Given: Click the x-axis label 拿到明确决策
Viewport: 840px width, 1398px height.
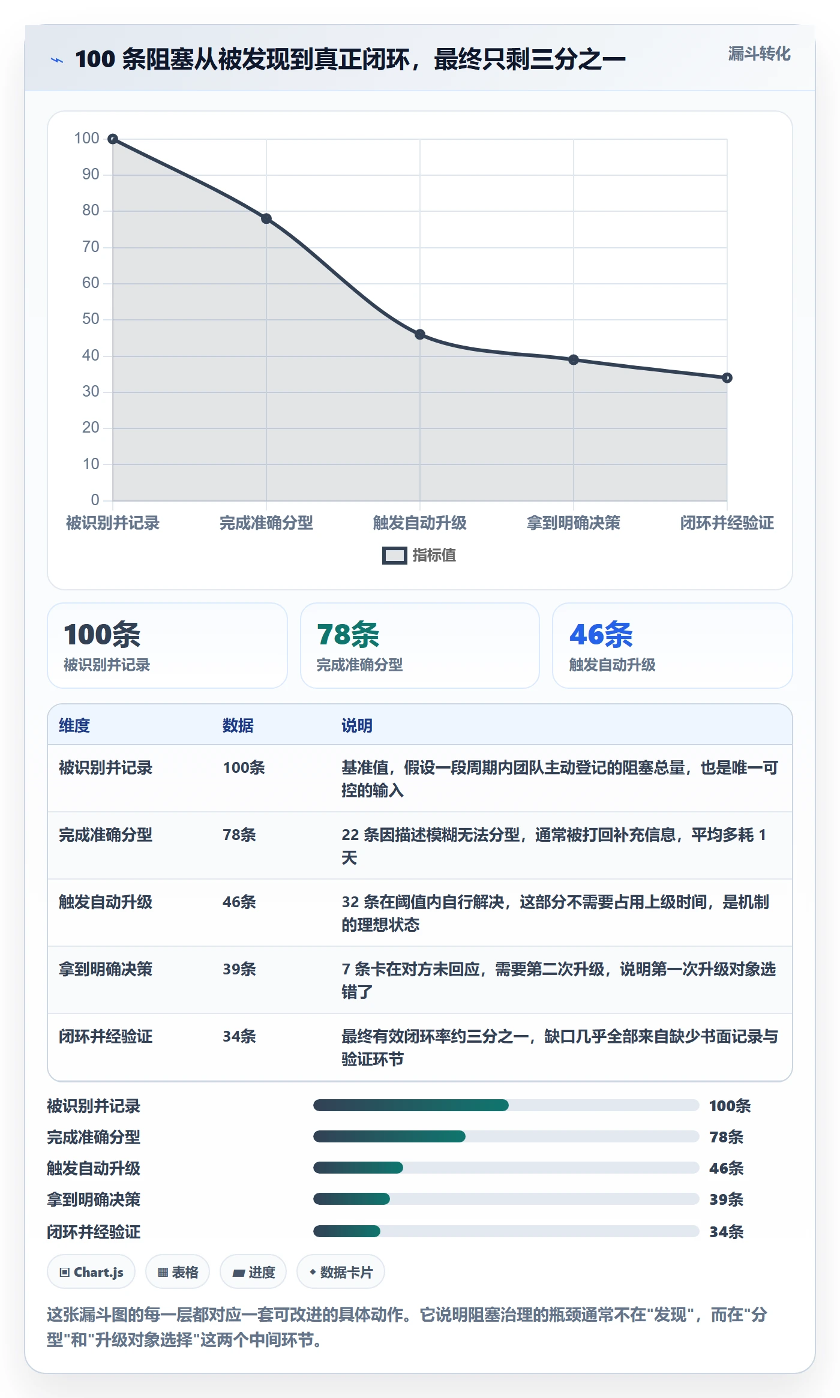Looking at the screenshot, I should pos(574,523).
